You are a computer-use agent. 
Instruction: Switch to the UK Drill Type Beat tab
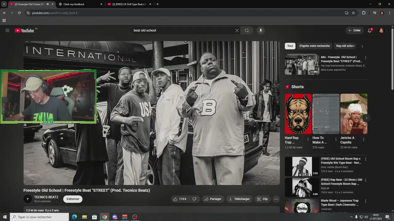coord(129,4)
